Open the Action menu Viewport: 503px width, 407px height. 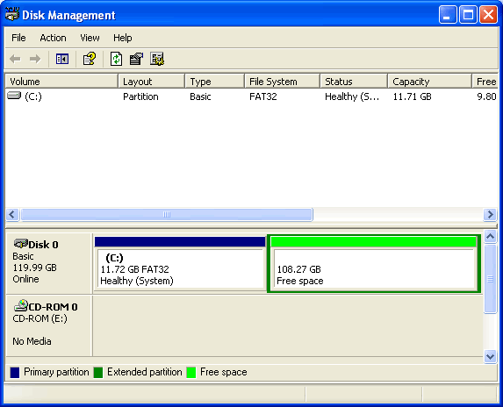pyautogui.click(x=53, y=38)
